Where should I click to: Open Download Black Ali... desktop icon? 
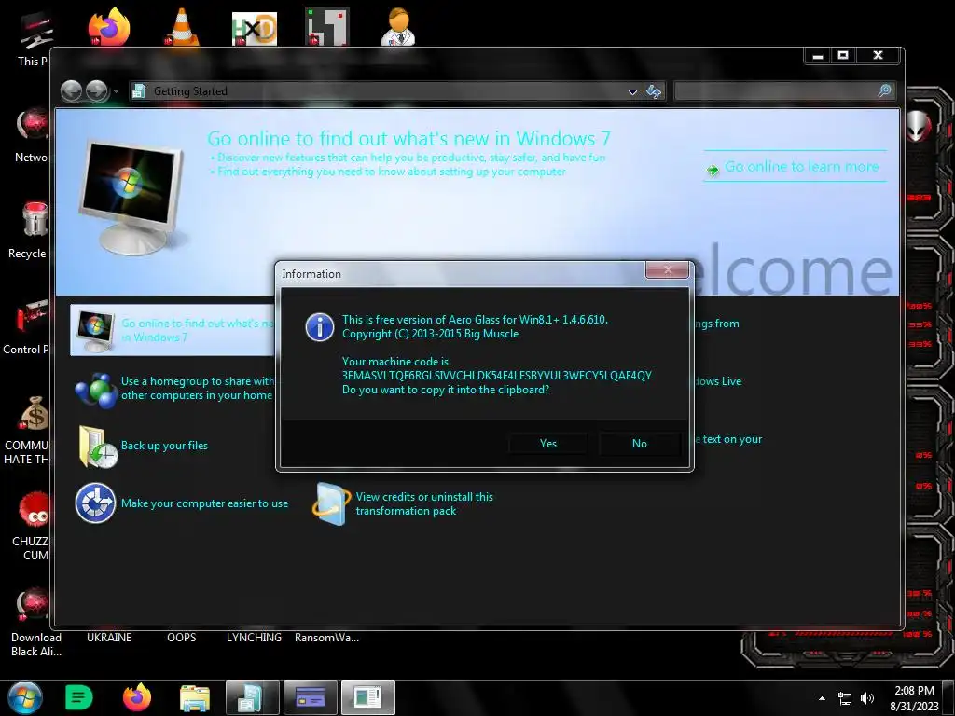pos(35,622)
